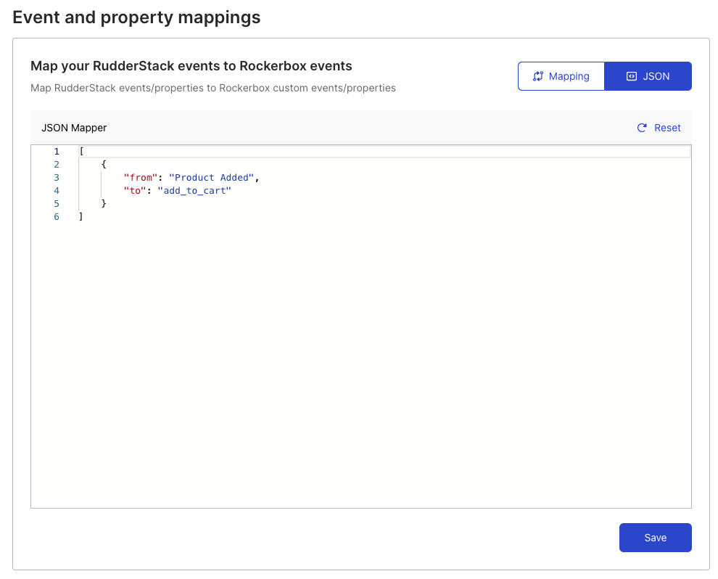Image resolution: width=718 pixels, height=579 pixels.
Task: Click the closing bracket on line 6
Action: click(81, 217)
